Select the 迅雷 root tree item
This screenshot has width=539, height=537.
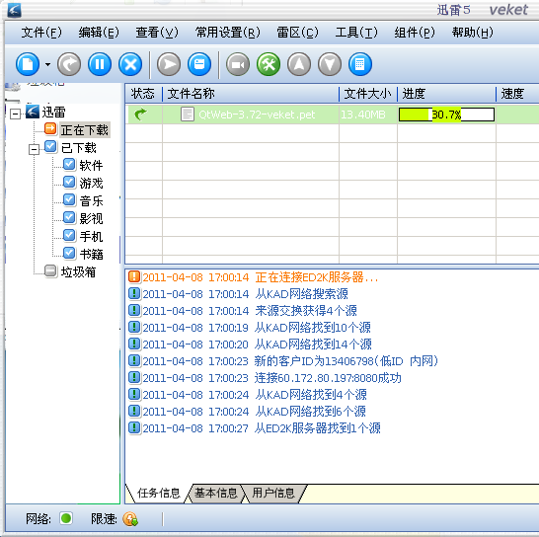point(53,113)
